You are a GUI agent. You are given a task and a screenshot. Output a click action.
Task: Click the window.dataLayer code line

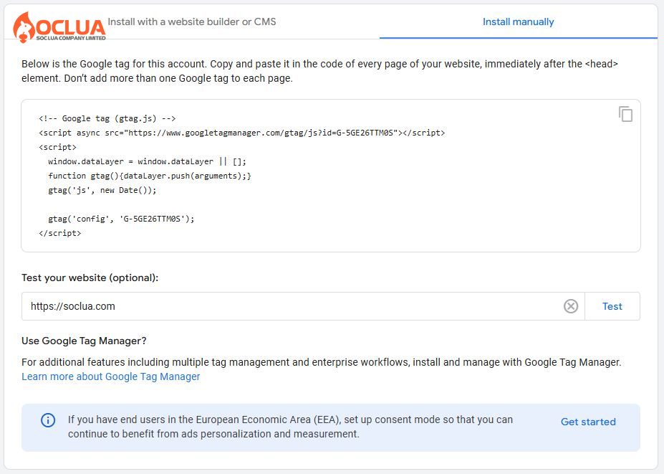pos(147,161)
